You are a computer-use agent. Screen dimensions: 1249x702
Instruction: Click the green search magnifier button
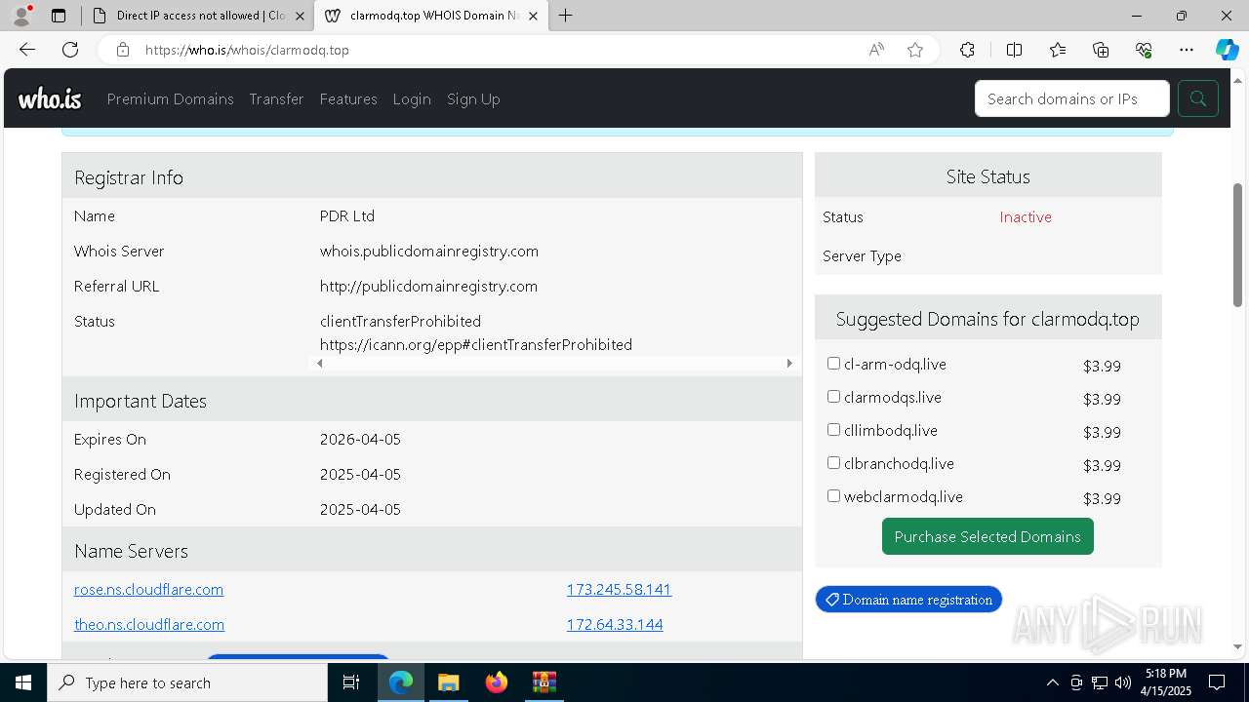[1198, 98]
